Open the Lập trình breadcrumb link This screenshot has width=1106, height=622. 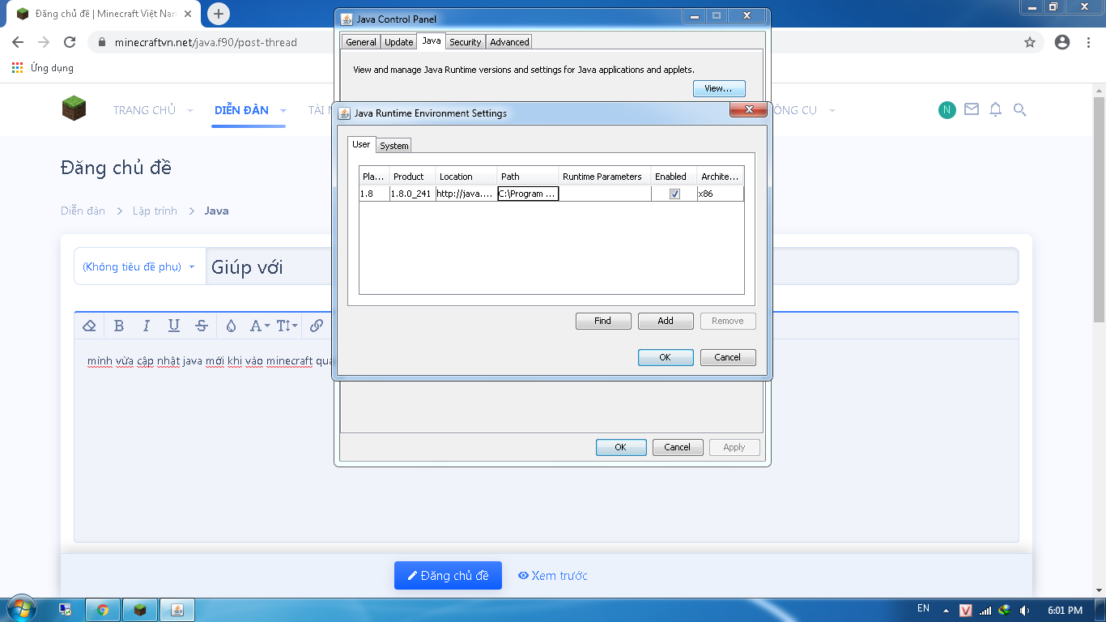pyautogui.click(x=155, y=211)
